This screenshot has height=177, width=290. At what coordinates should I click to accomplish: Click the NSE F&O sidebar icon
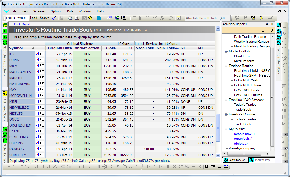coord(5,42)
